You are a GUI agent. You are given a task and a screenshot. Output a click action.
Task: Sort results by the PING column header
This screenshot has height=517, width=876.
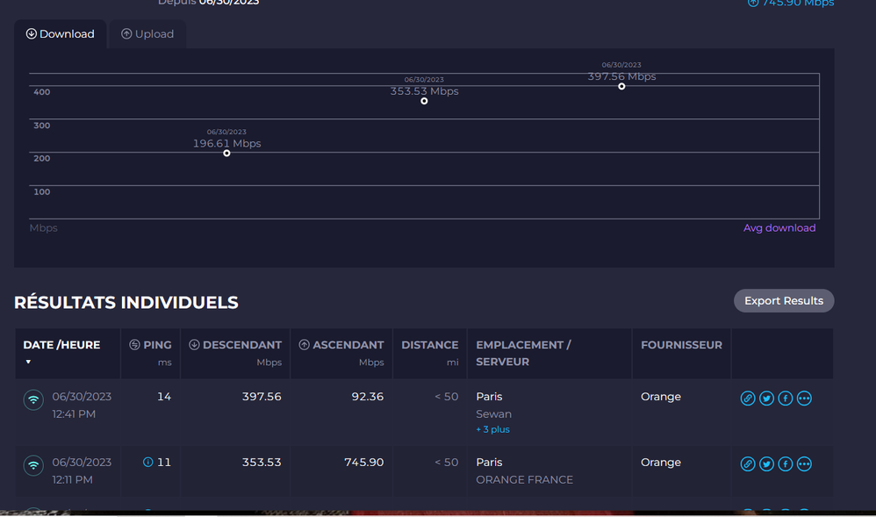150,345
